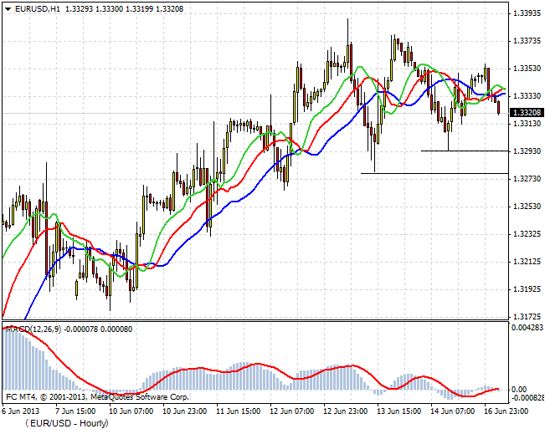This screenshot has width=545, height=434.
Task: Click the 6 Jun 2013 time label
Action: click(x=20, y=411)
